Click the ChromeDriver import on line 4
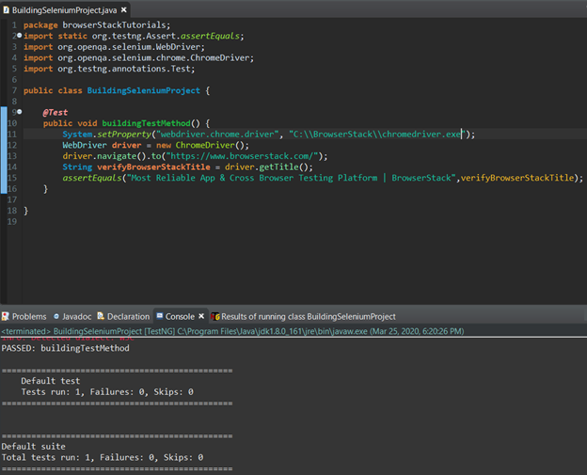This screenshot has height=475, width=587. click(138, 57)
